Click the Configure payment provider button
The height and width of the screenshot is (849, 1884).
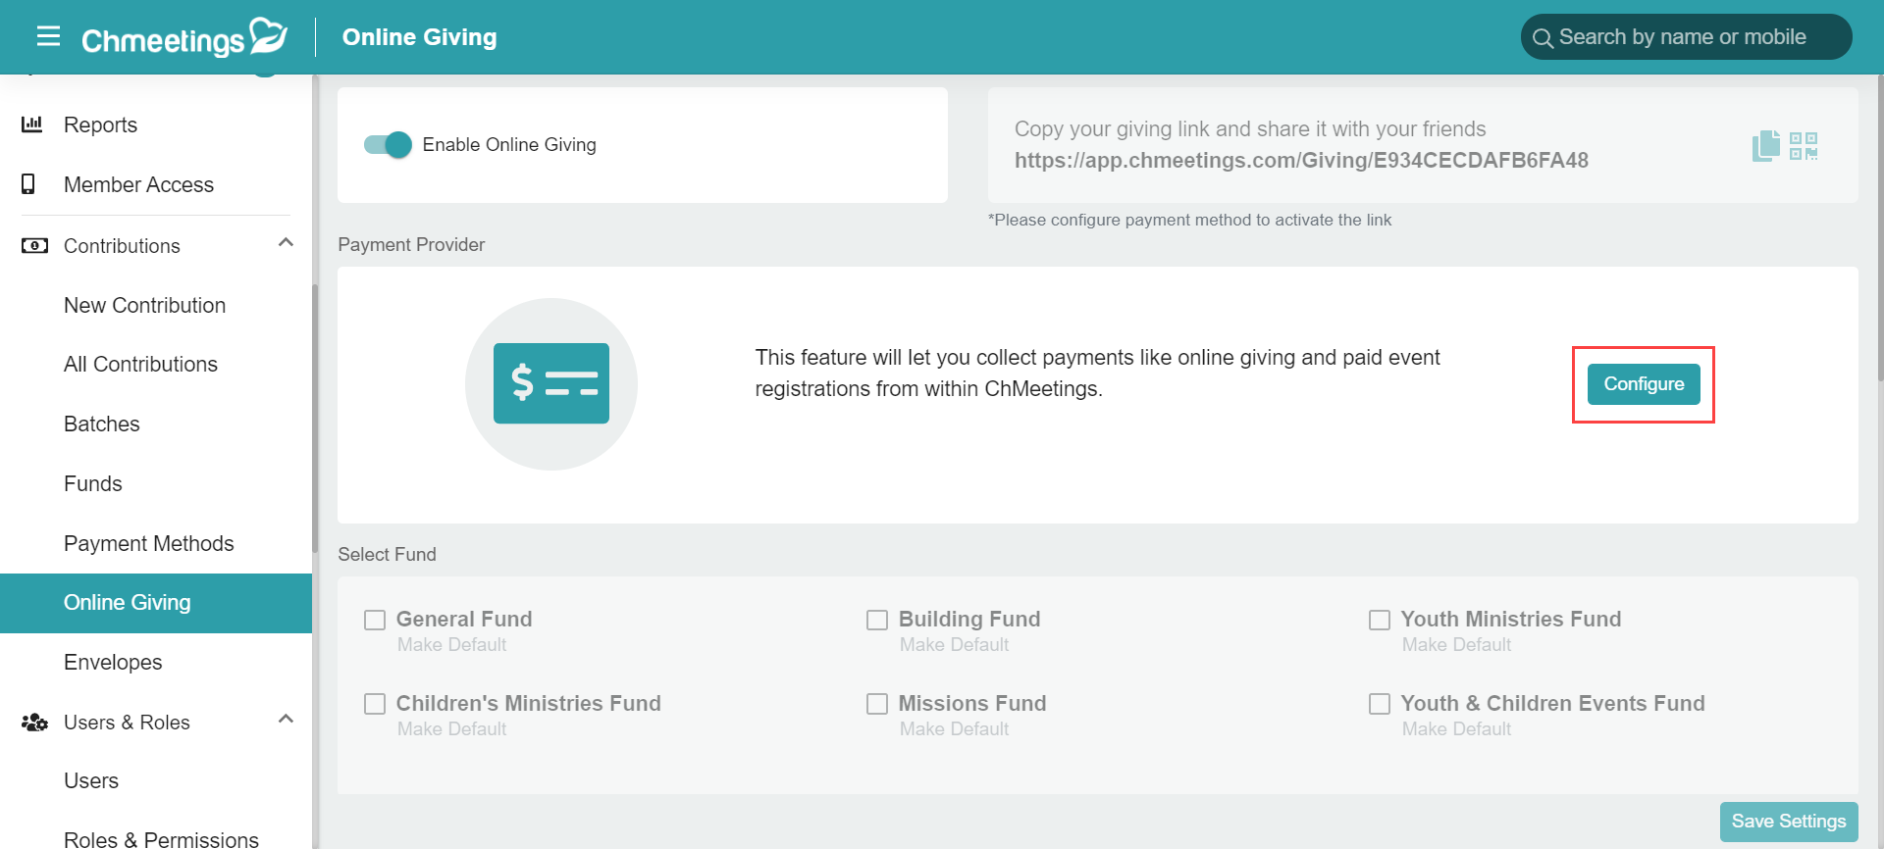[x=1644, y=384]
